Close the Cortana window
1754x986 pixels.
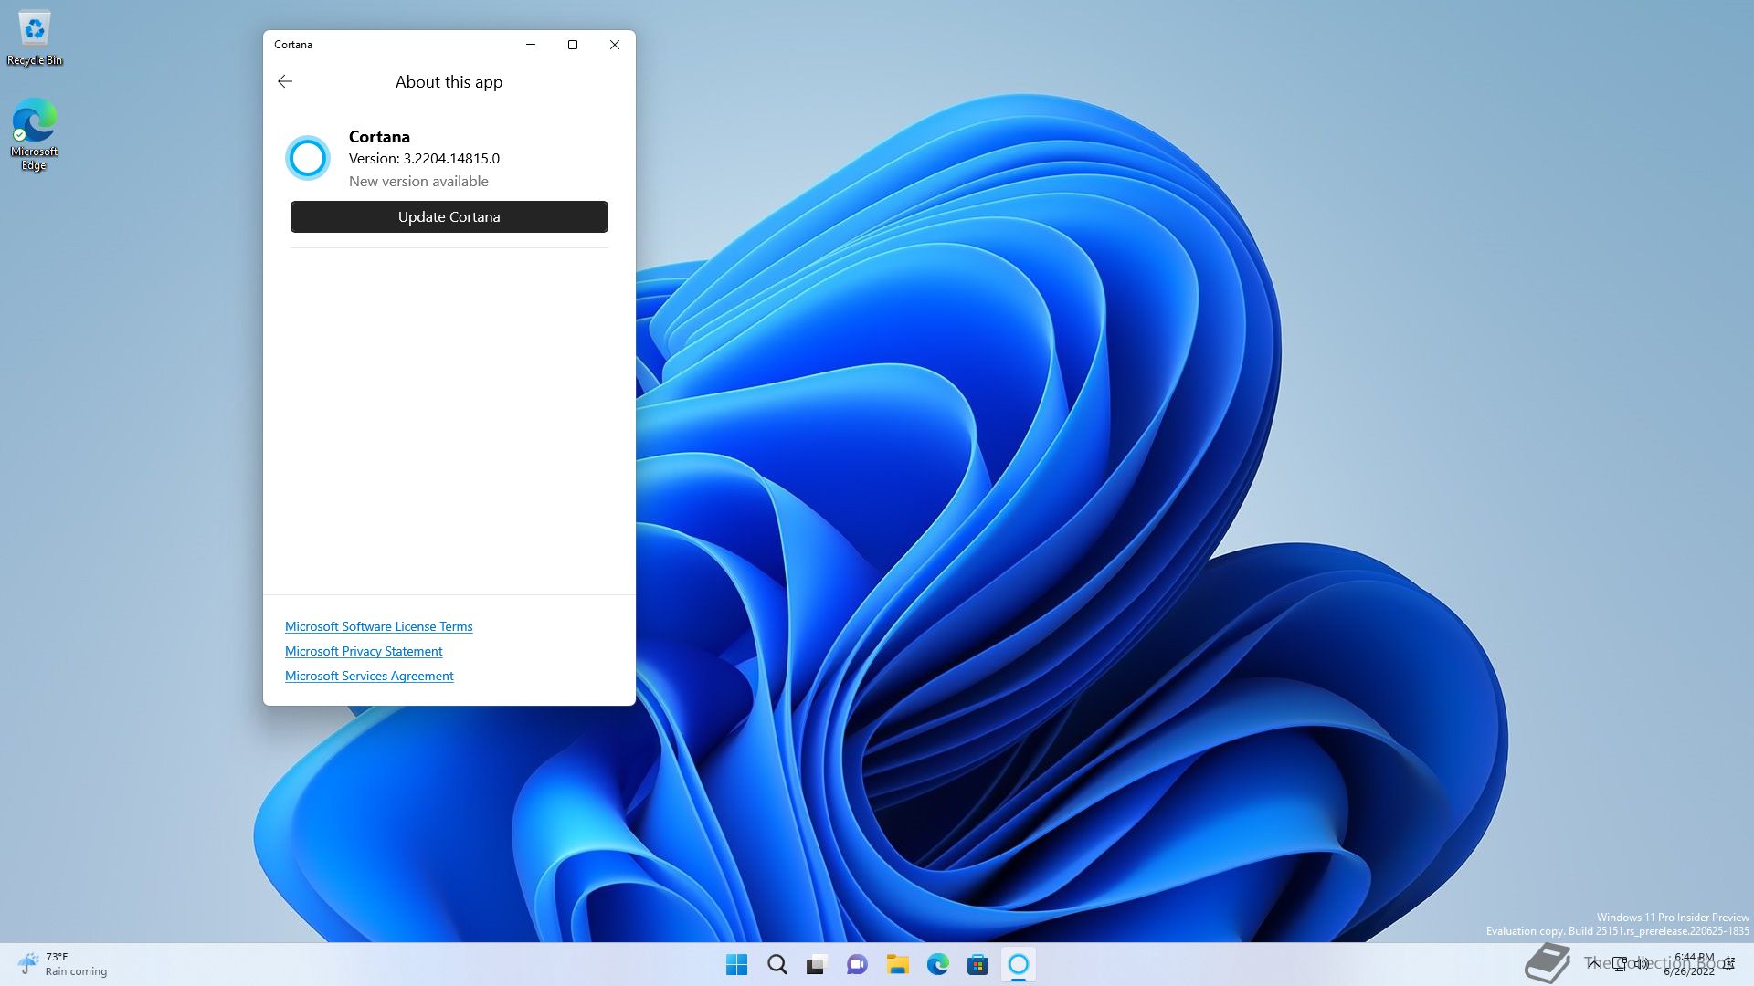(615, 45)
